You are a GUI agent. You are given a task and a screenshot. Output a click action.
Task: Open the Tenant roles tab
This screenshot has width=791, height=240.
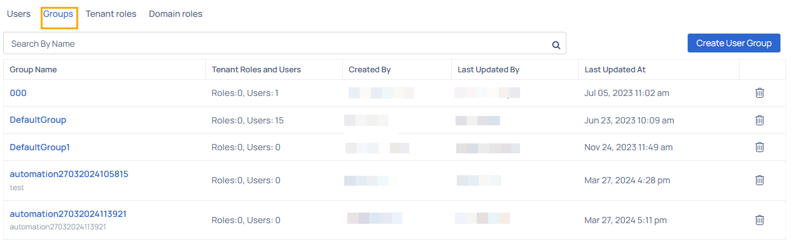pyautogui.click(x=111, y=14)
